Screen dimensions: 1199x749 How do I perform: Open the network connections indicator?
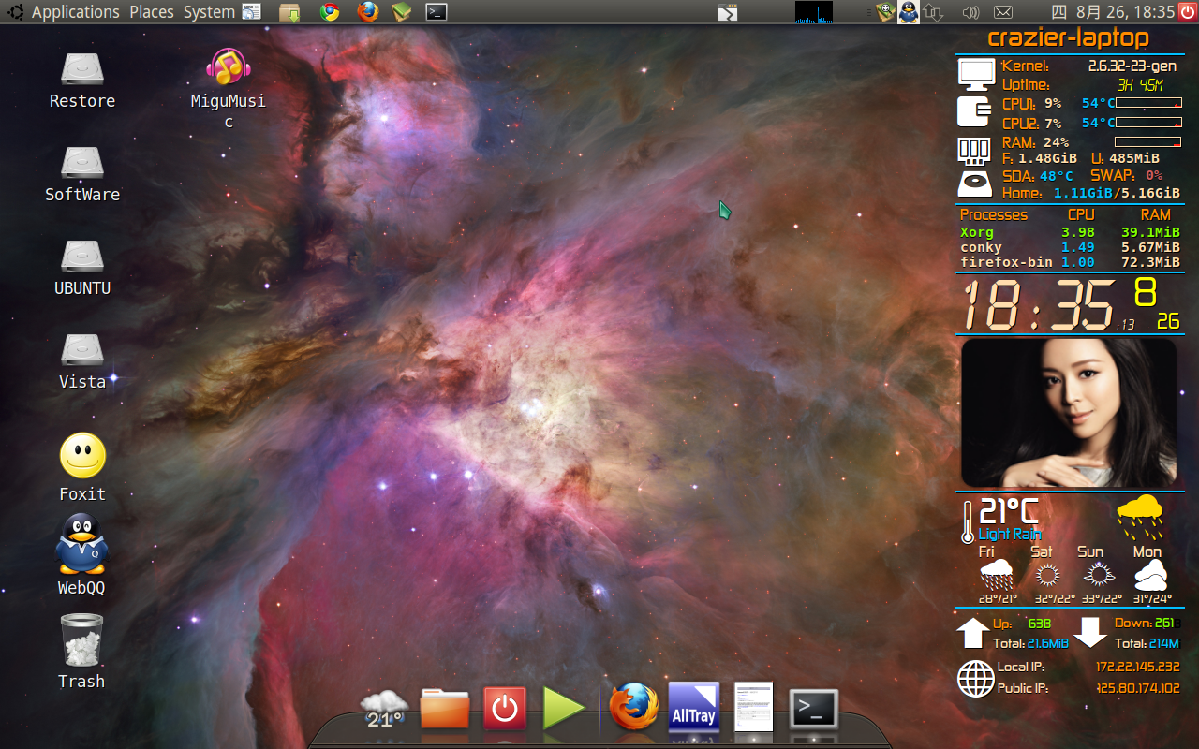coord(933,12)
